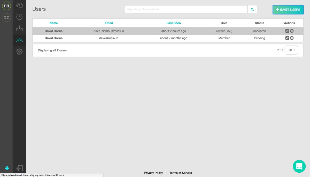Click the dave@masv.io email cell
This screenshot has height=177, width=310.
[x=109, y=38]
